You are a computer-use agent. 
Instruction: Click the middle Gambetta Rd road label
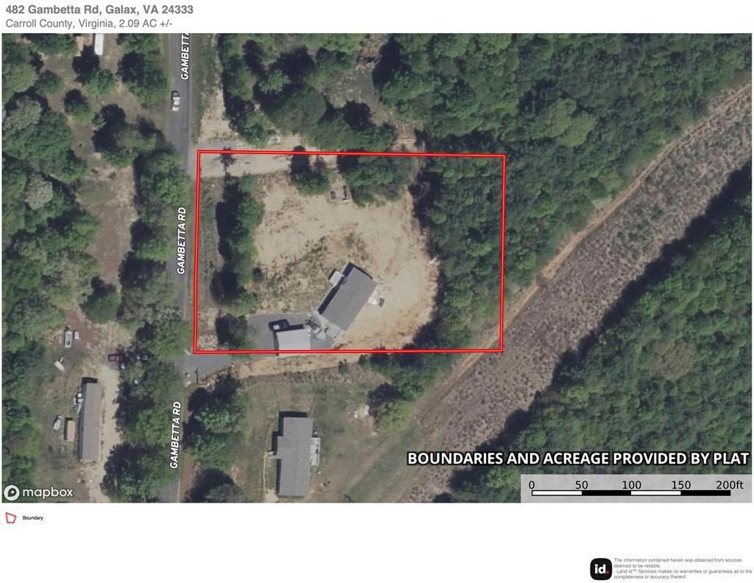pyautogui.click(x=181, y=241)
